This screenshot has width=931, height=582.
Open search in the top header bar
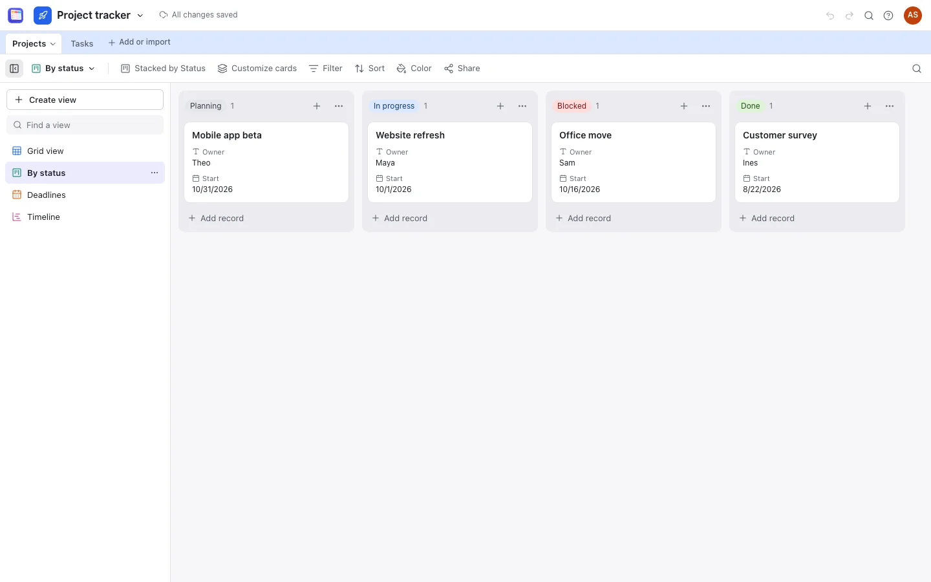(869, 16)
